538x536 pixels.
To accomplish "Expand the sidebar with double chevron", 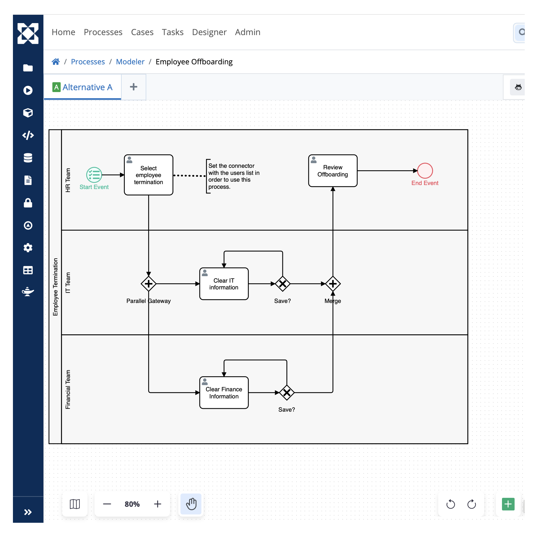I will pyautogui.click(x=28, y=512).
